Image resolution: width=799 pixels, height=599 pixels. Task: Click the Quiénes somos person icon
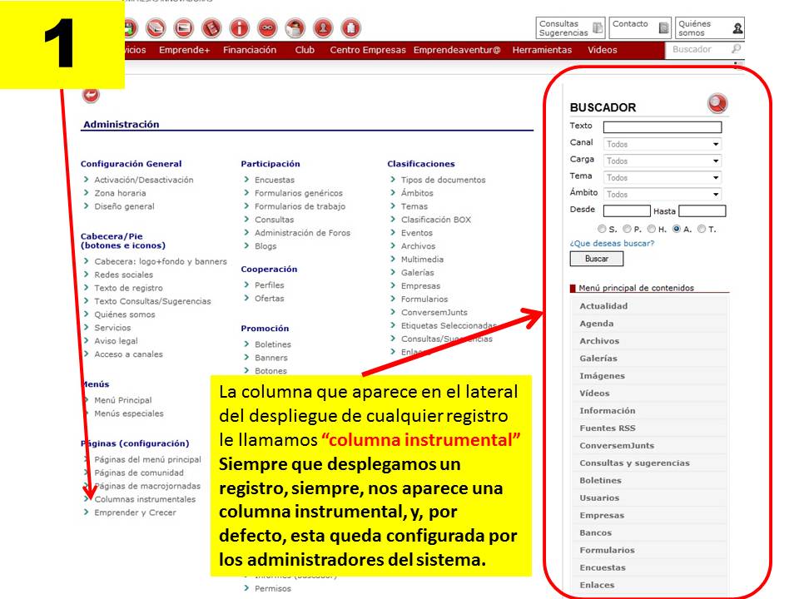click(x=737, y=28)
